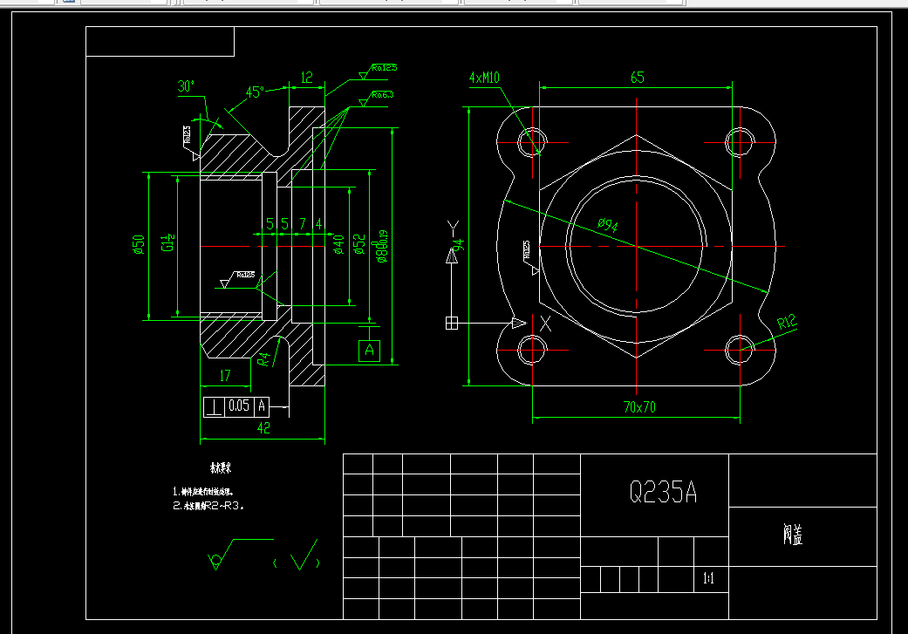Select the 42 overall length dimension
The height and width of the screenshot is (634, 908).
(263, 428)
